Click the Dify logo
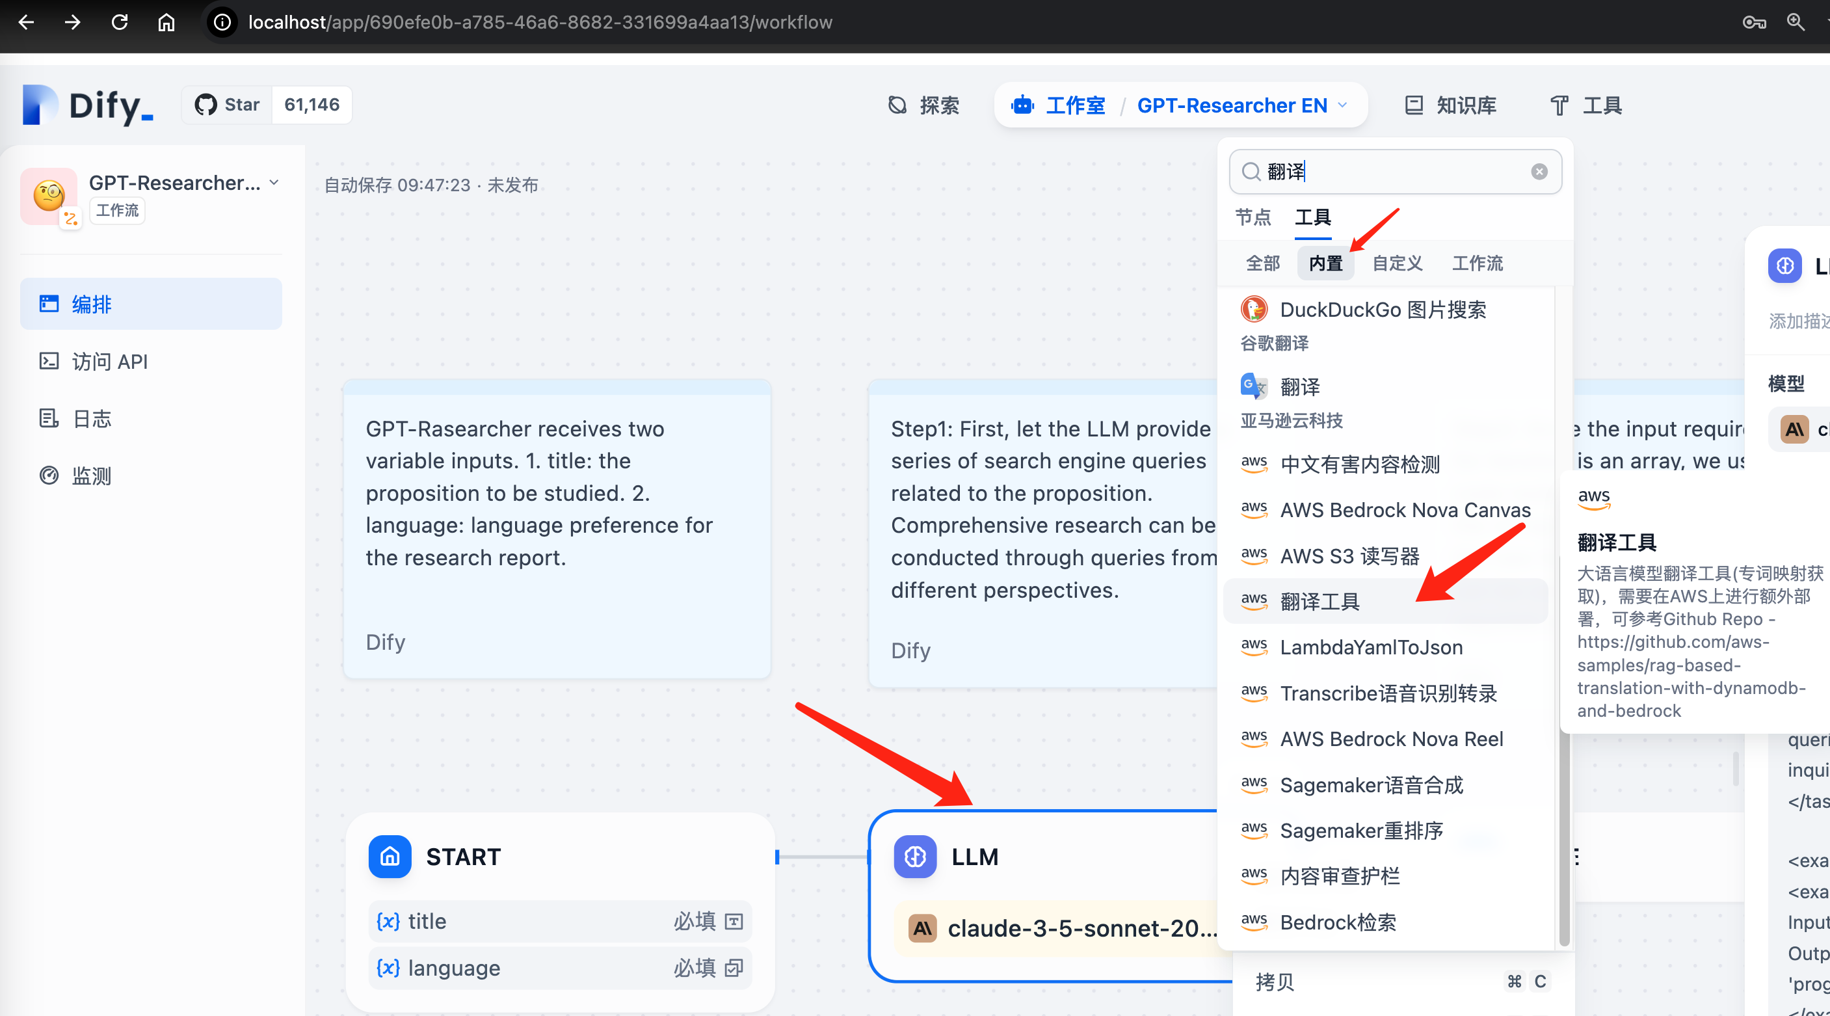 coord(88,105)
